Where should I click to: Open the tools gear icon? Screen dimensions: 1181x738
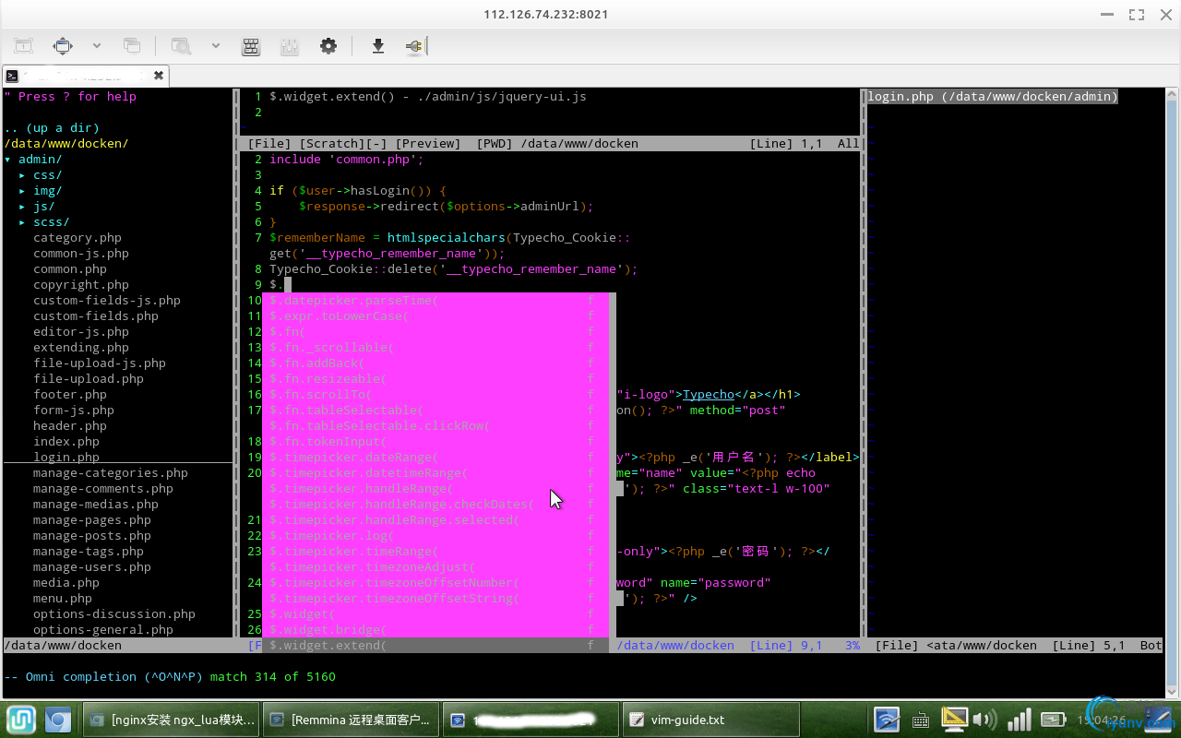328,45
